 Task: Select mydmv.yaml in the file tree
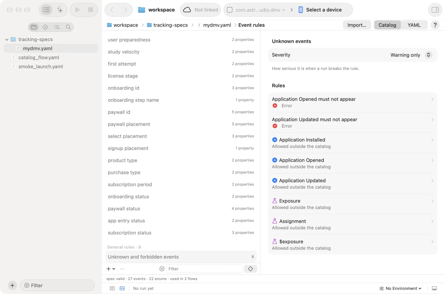click(x=51, y=48)
